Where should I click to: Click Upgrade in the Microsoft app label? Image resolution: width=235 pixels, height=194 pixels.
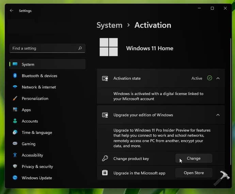(x=139, y=173)
